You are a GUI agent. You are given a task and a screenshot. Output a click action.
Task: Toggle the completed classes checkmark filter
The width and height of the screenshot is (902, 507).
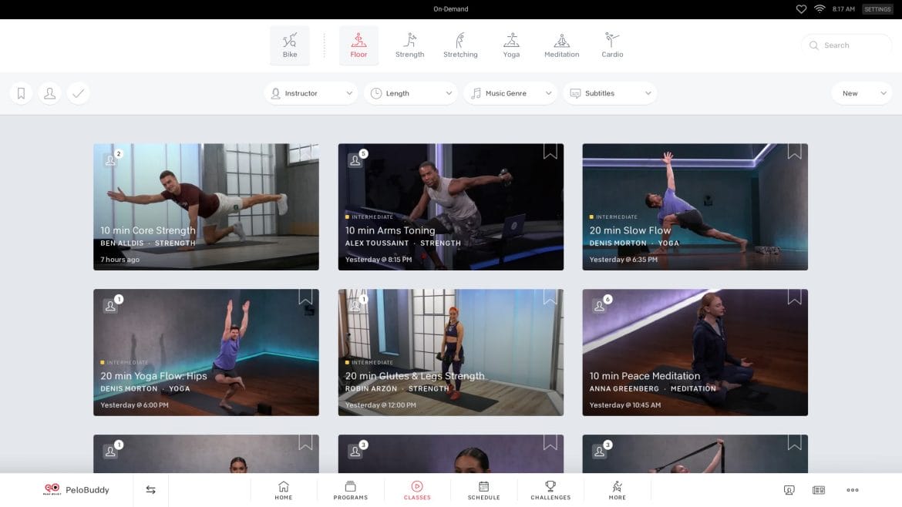tap(78, 93)
